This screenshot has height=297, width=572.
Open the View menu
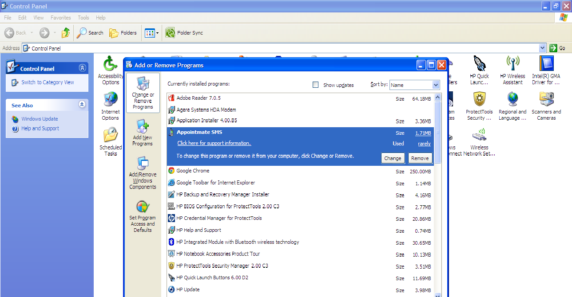[39, 18]
